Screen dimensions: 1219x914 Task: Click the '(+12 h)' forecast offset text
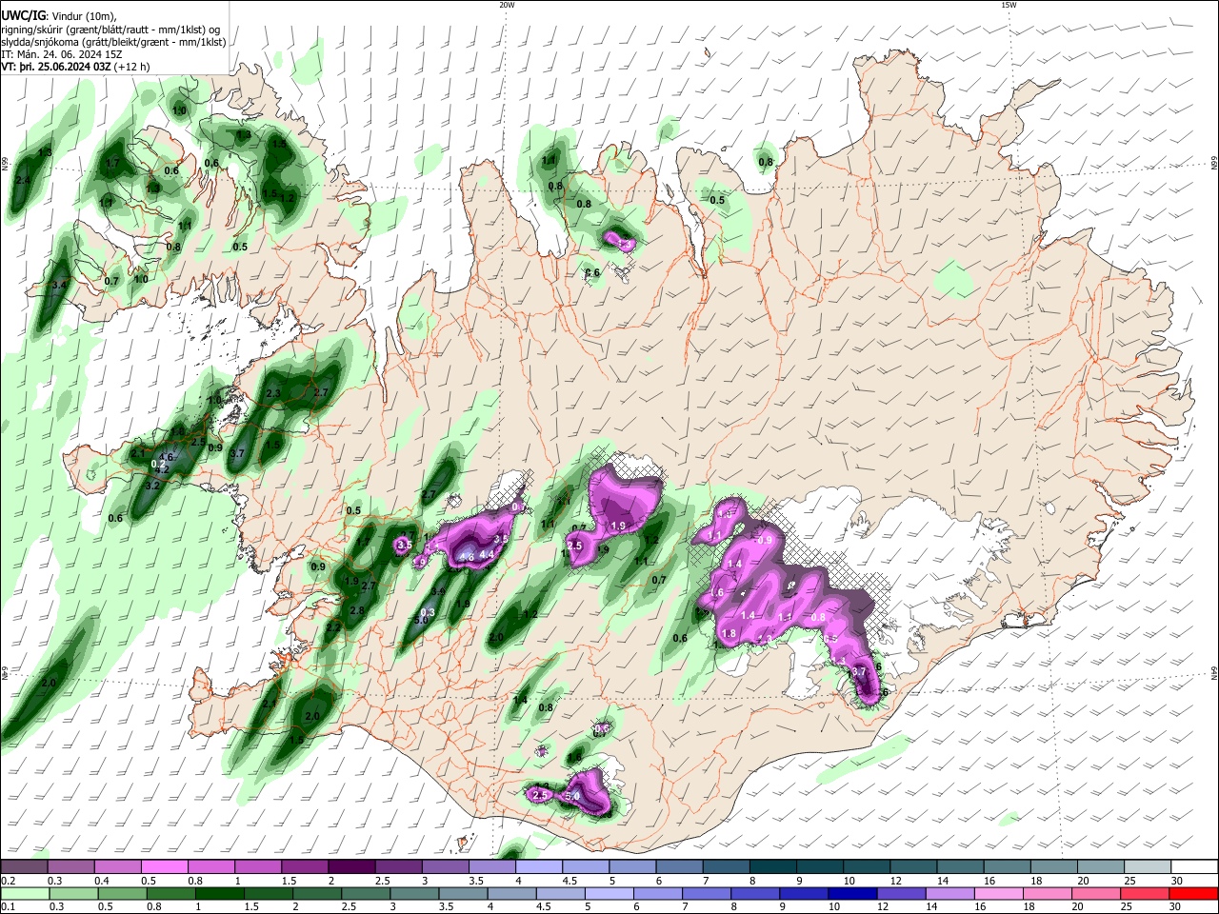(131, 68)
